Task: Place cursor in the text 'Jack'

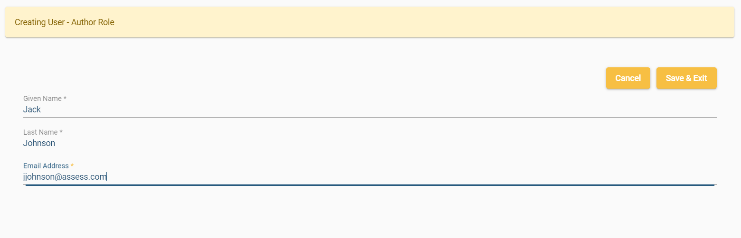Action: (32, 110)
